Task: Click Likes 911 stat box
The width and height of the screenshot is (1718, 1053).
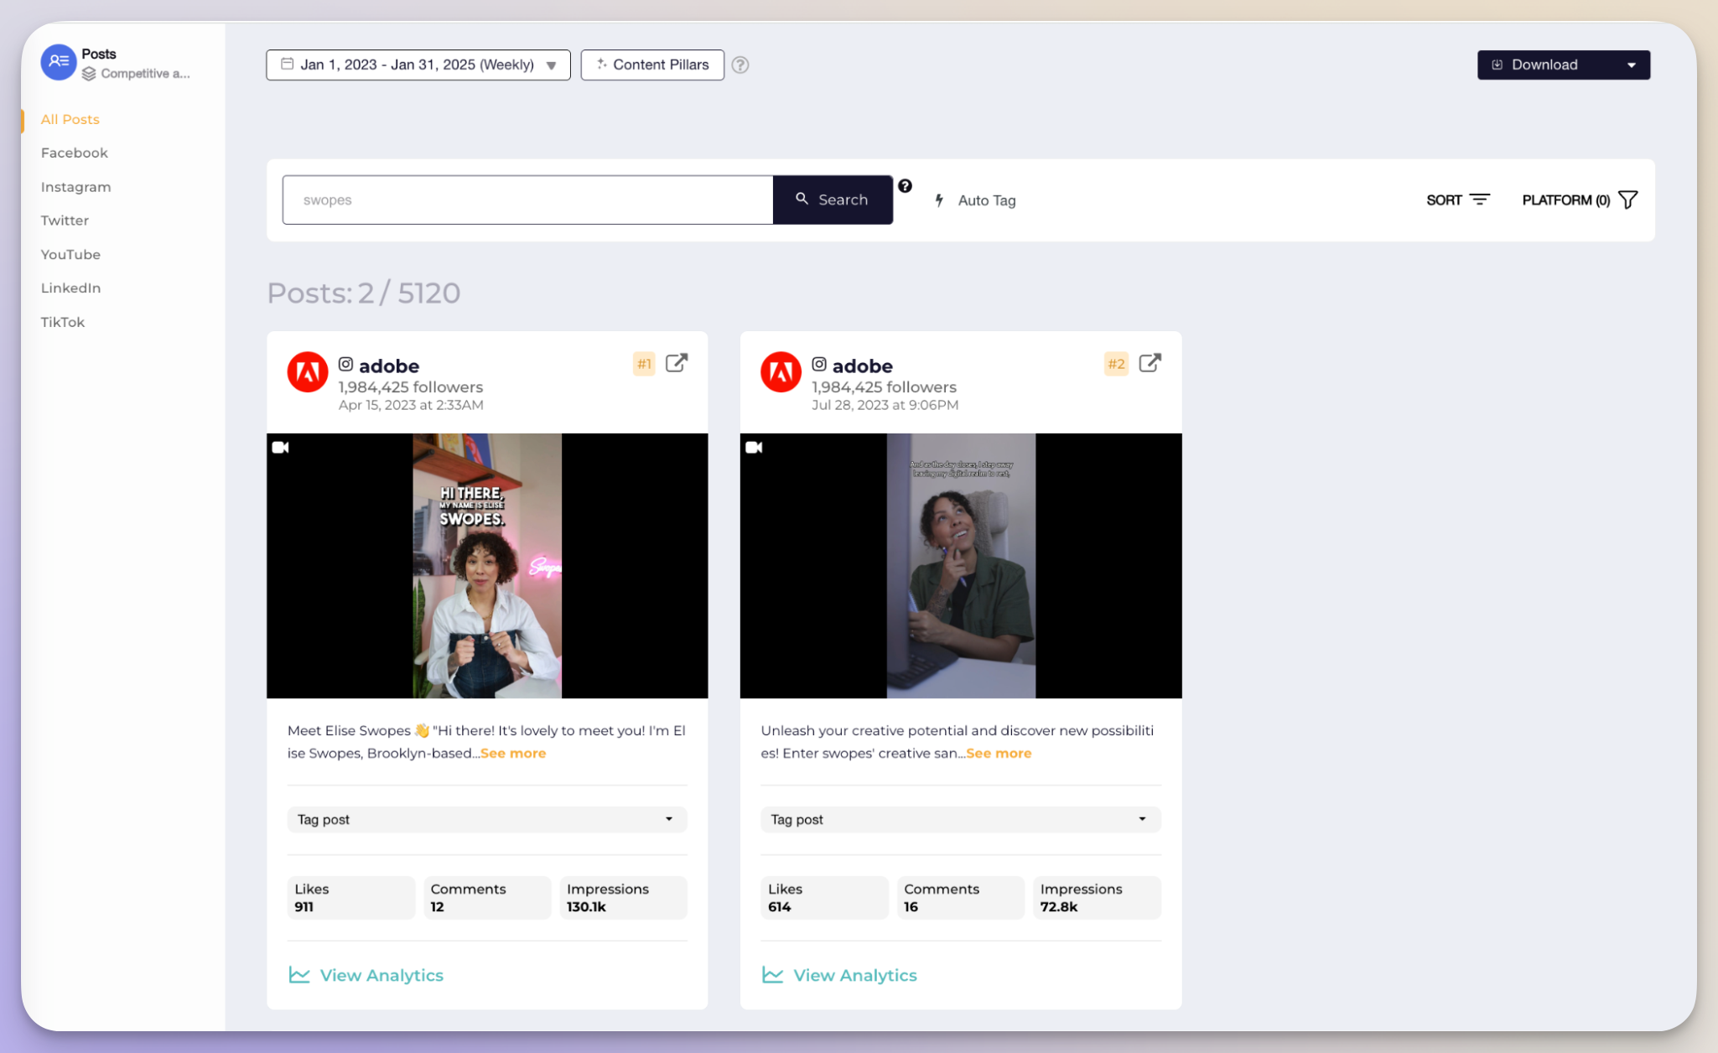Action: [351, 897]
